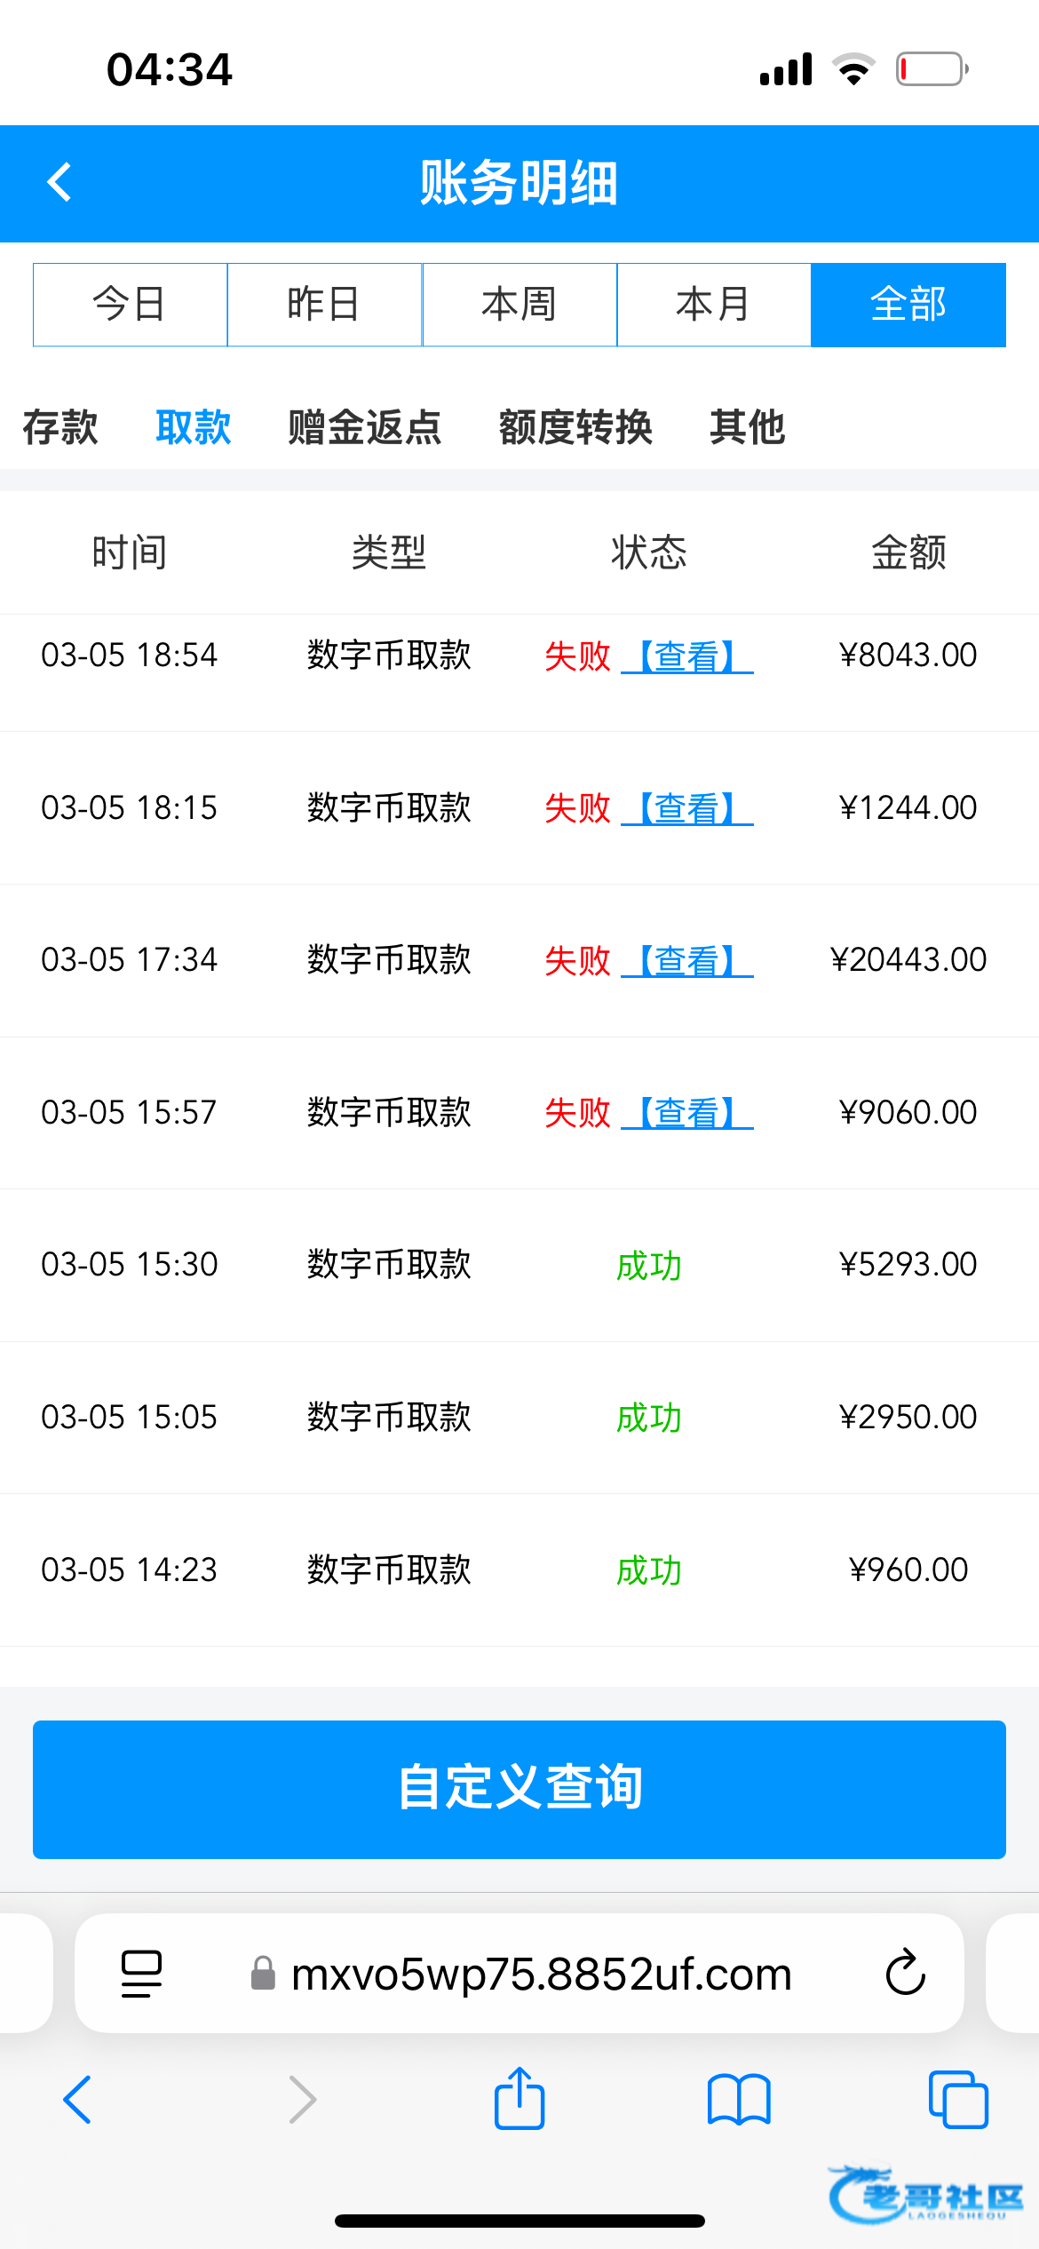
Task: Tap Safari's forward arrow
Action: point(302,2100)
